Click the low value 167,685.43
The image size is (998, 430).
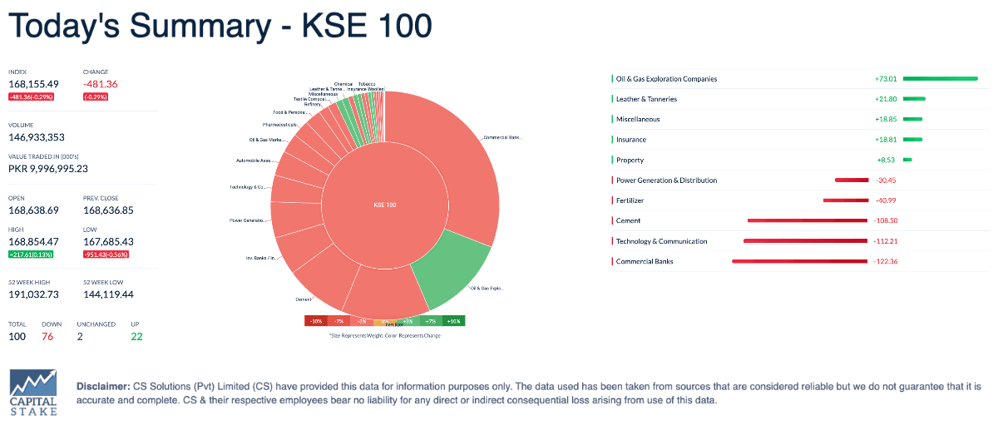click(x=108, y=241)
